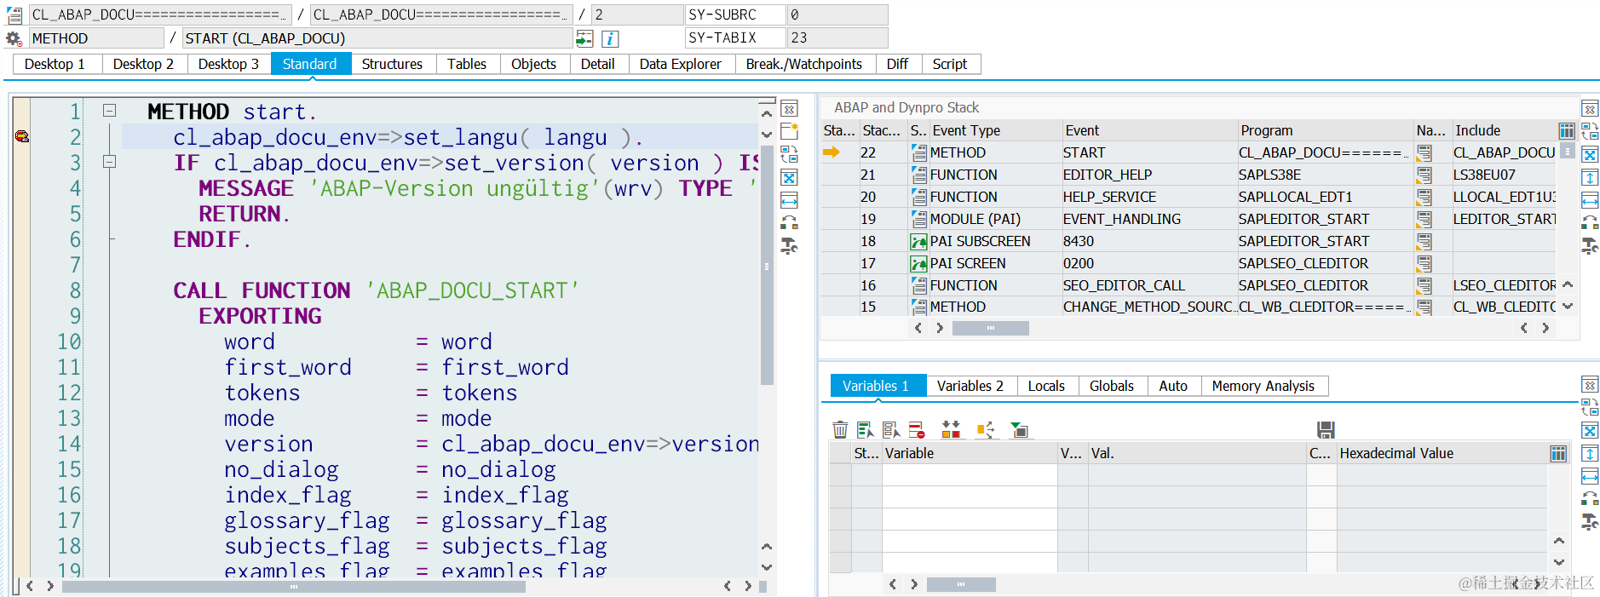The image size is (1600, 597).
Task: Open the Locals tab
Action: [x=1046, y=386]
